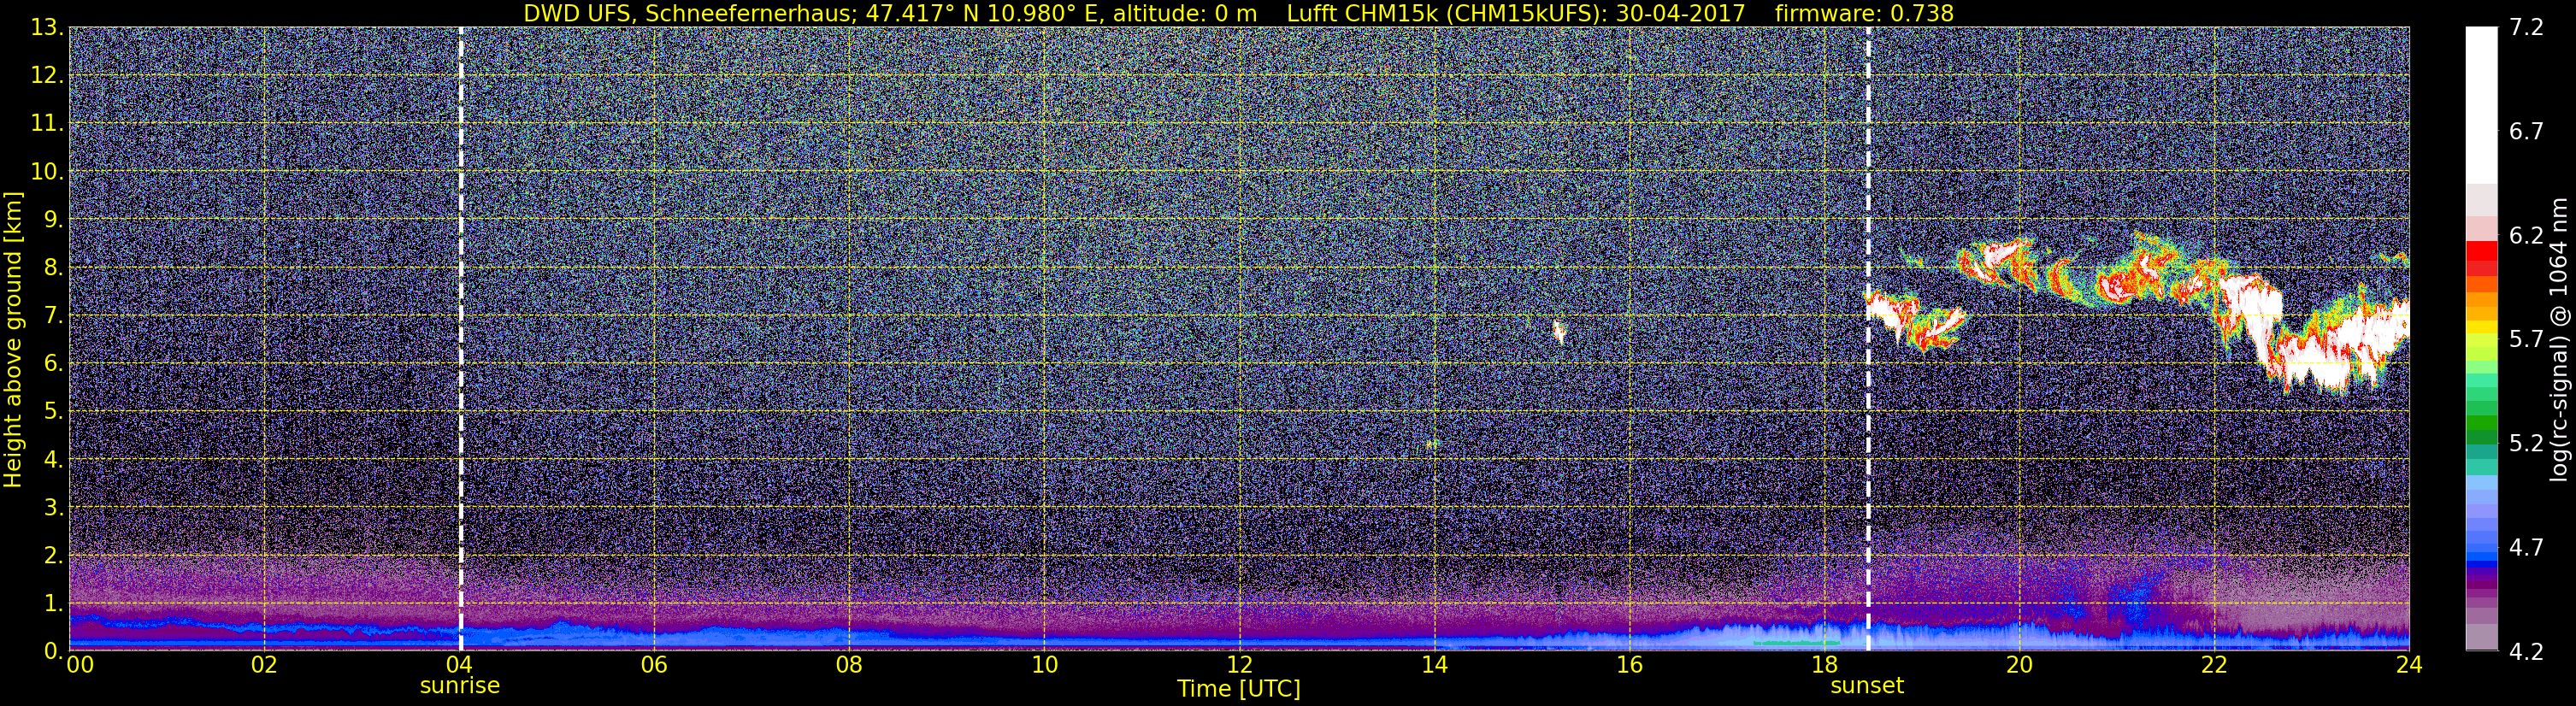
Task: Click the colorbar value 5.7
Action: pos(2526,339)
